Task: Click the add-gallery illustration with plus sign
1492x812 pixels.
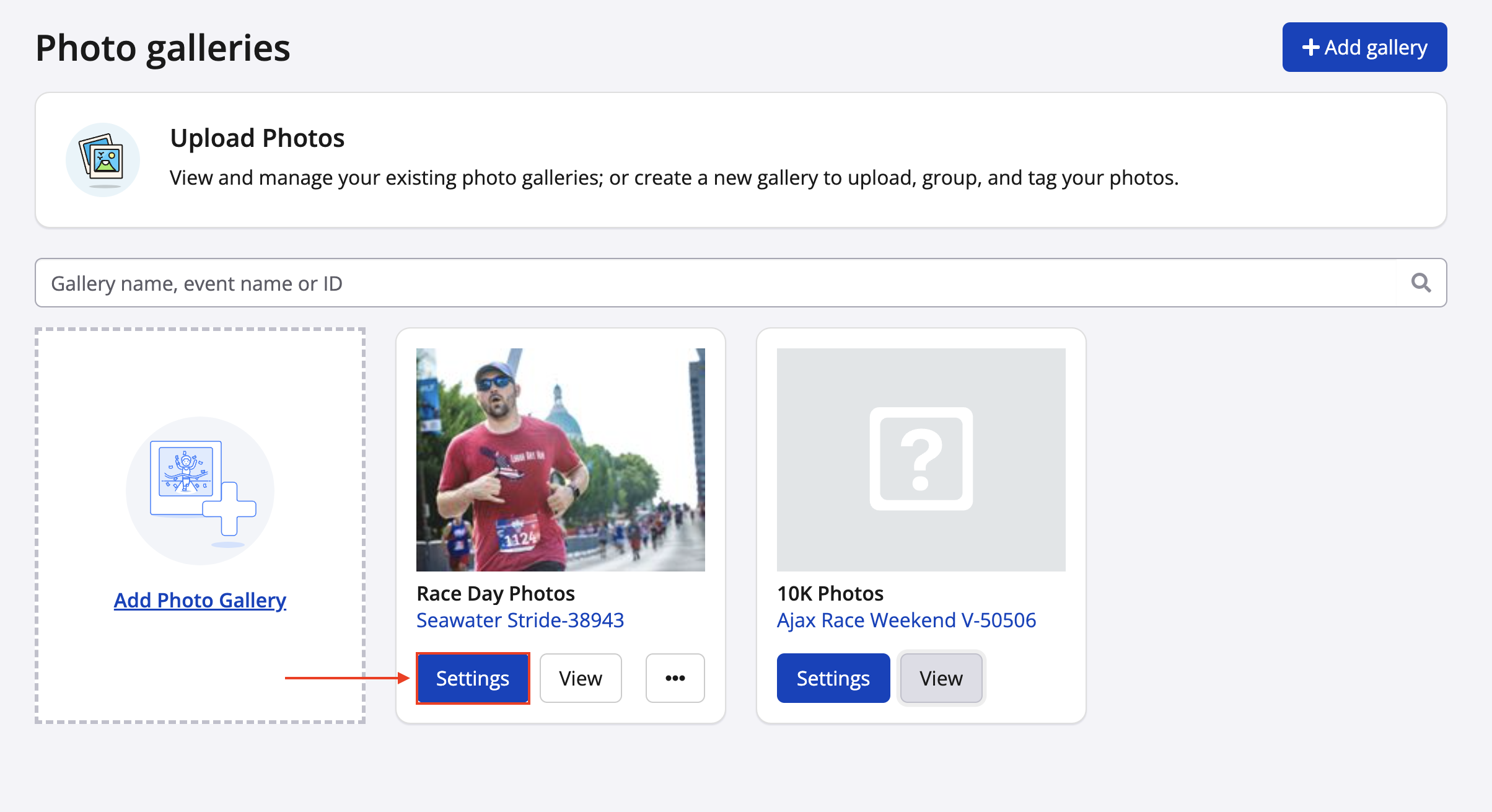Action: pyautogui.click(x=200, y=490)
